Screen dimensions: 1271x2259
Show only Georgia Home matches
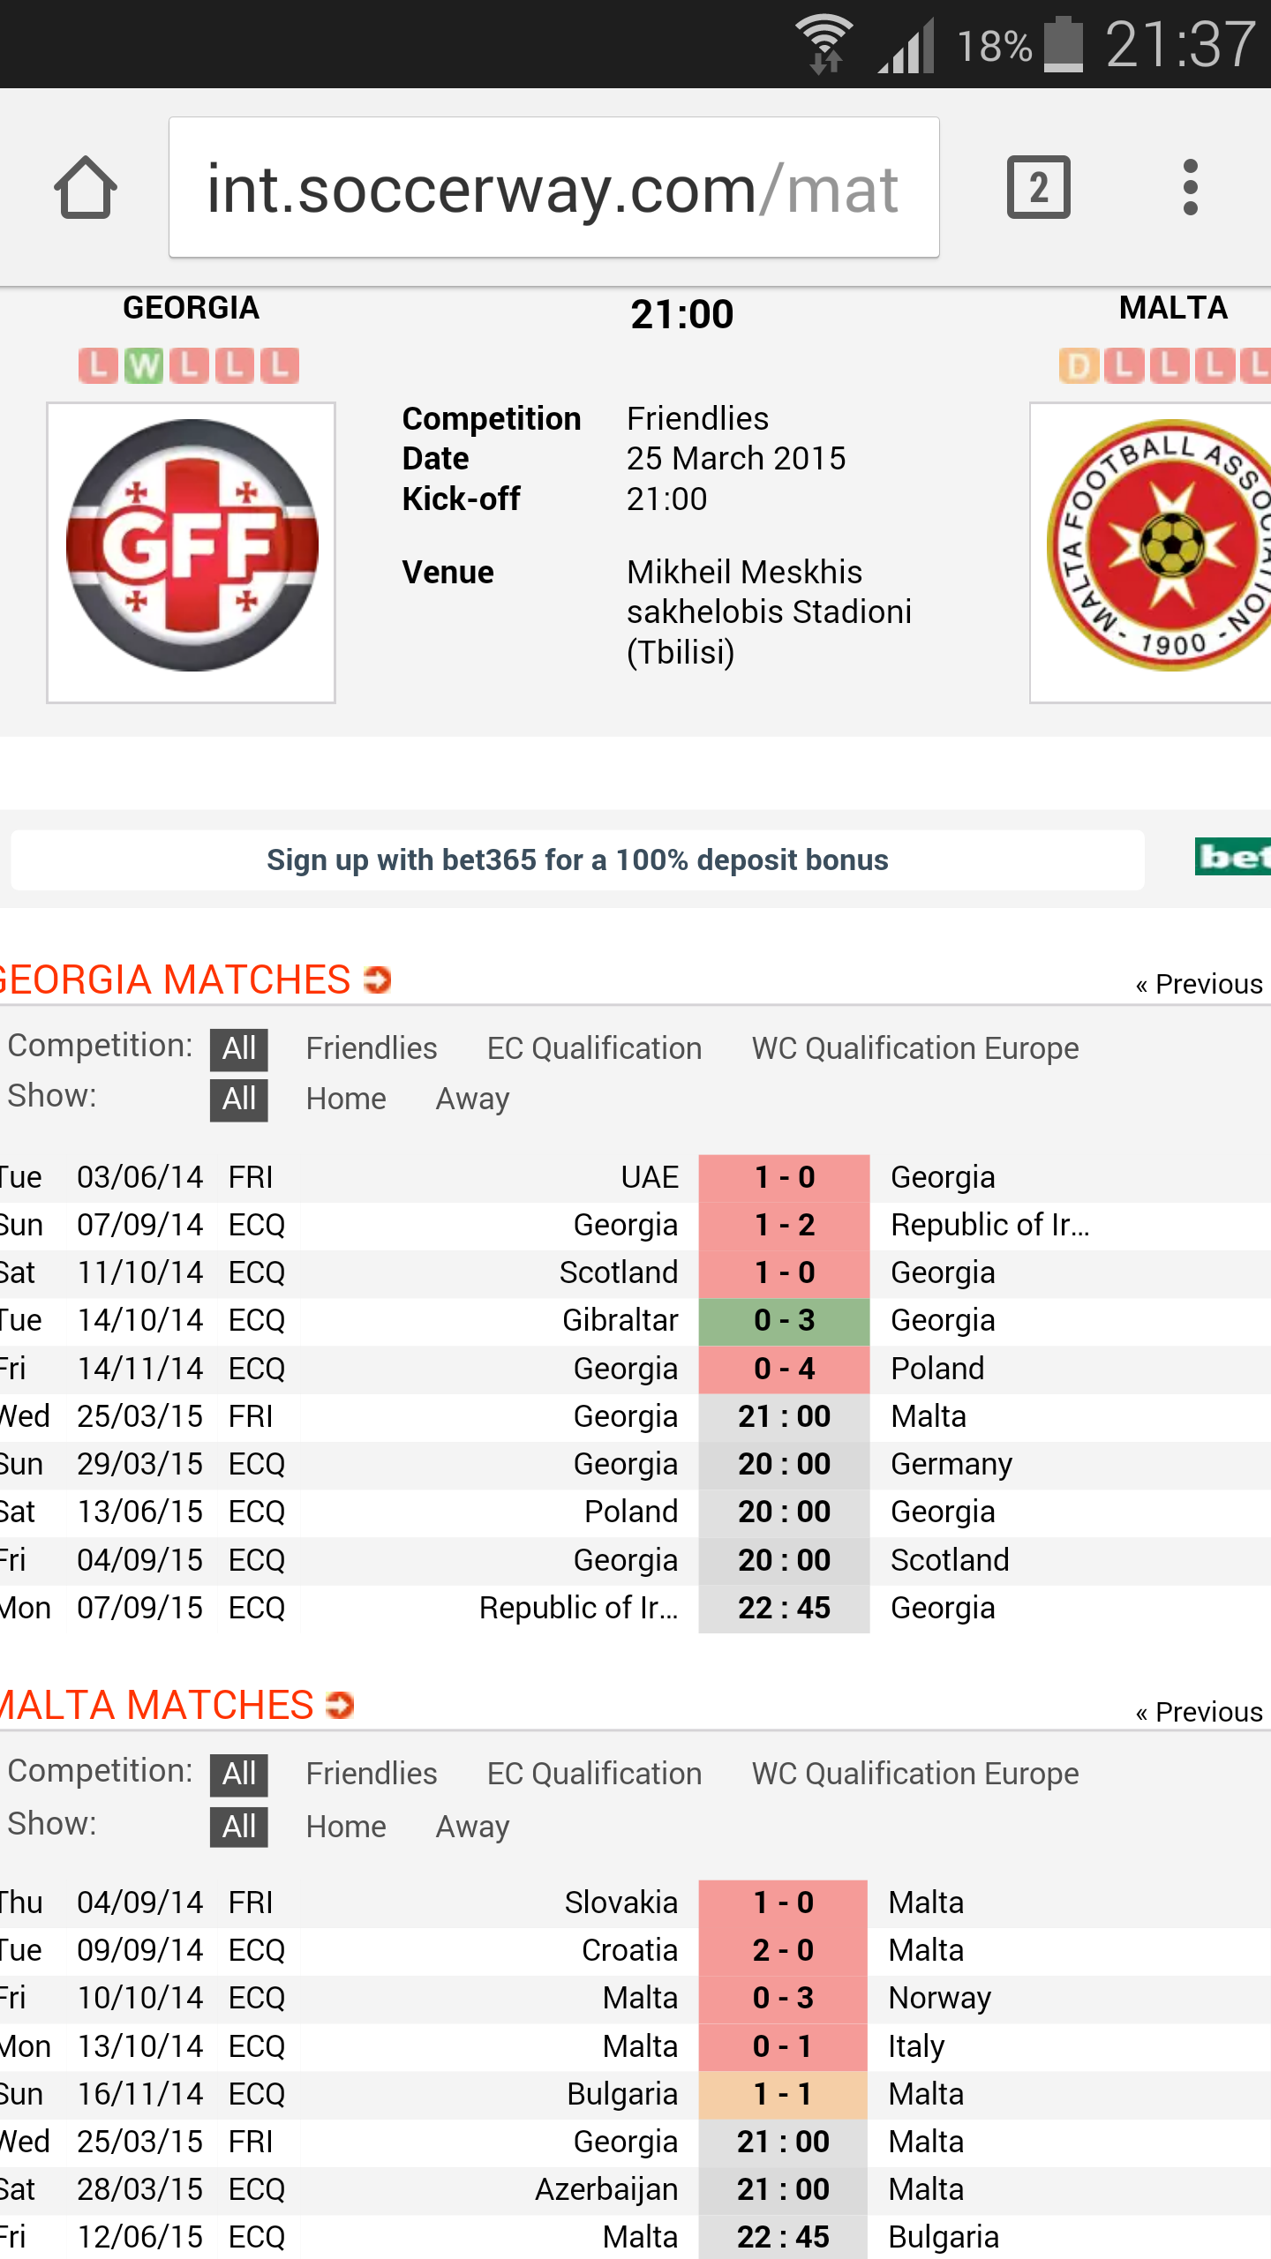(x=346, y=1099)
